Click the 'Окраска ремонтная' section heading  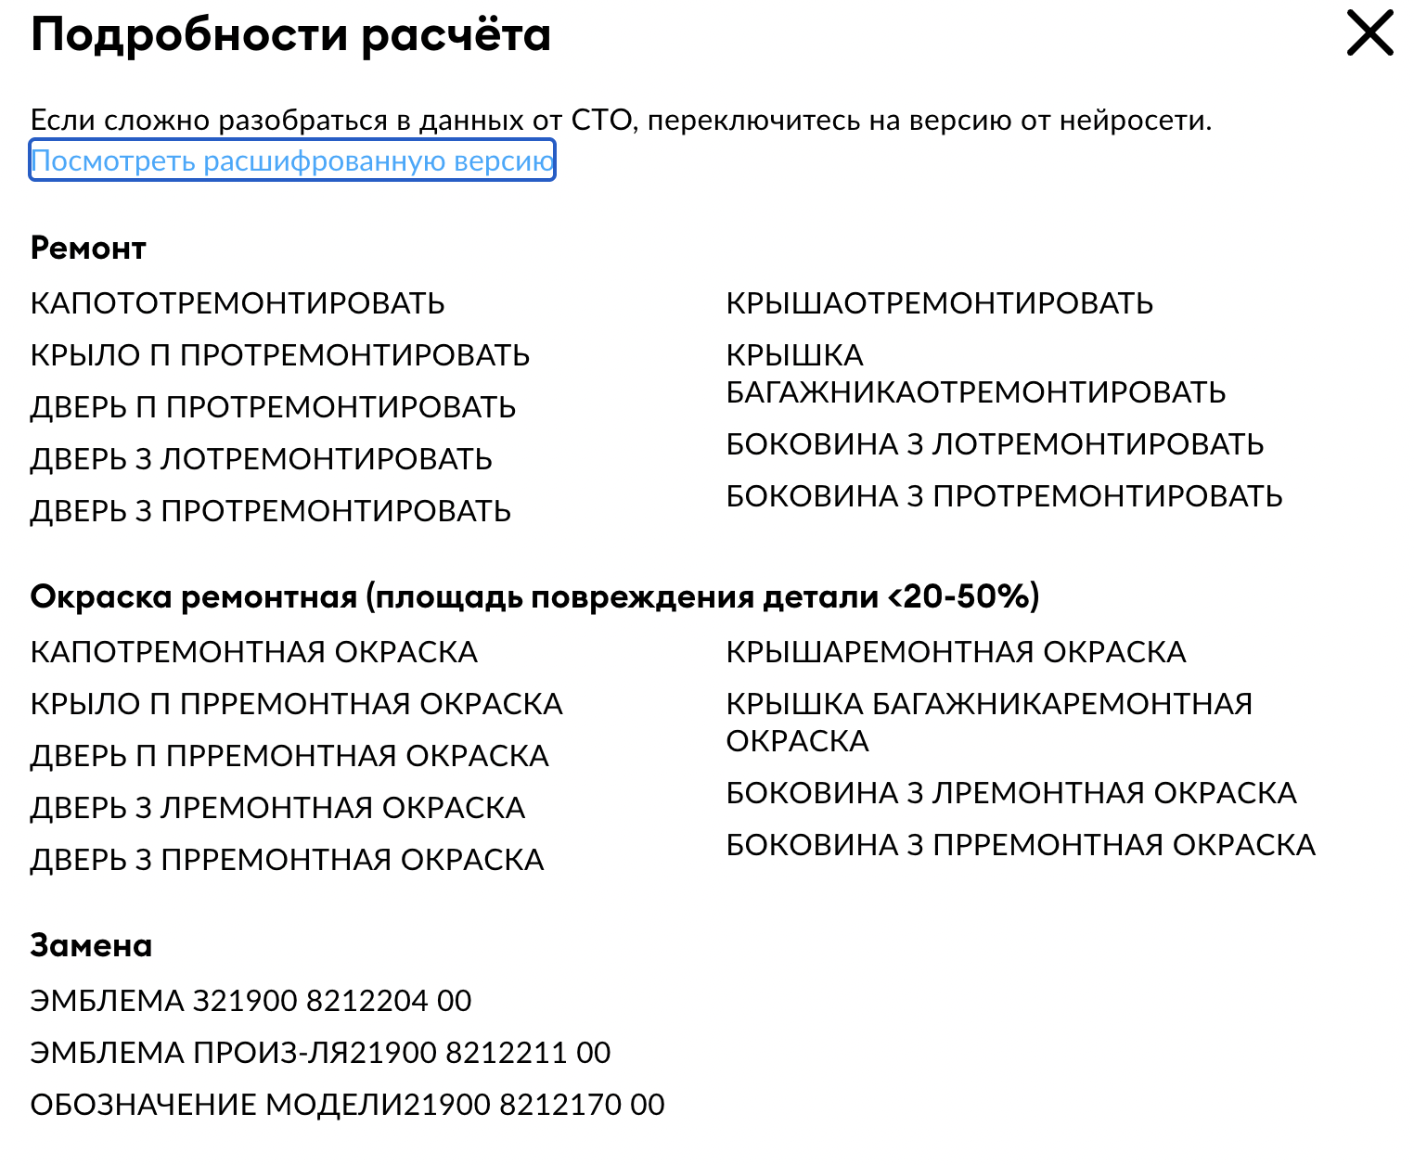(534, 596)
